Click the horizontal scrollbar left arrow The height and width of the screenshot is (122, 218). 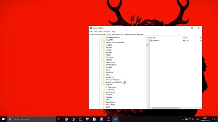151,108
